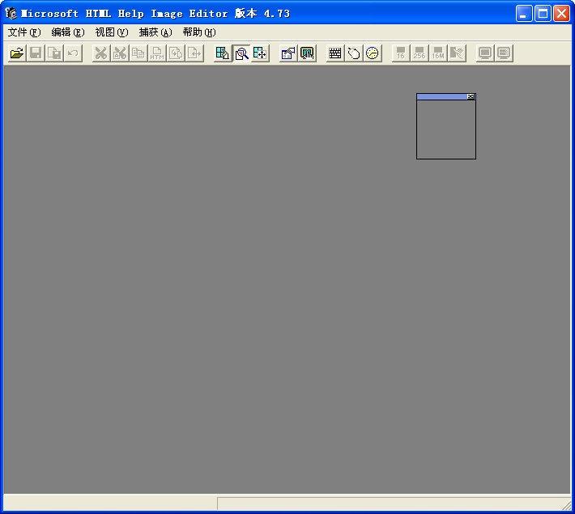
Task: Close the small floating zoom window
Action: (x=471, y=96)
